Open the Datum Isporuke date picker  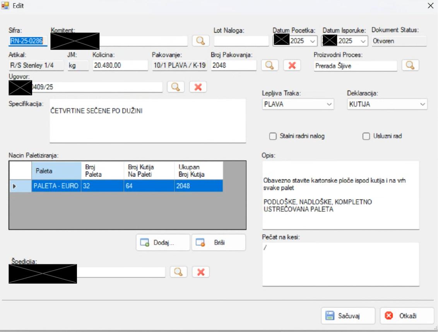coord(363,41)
